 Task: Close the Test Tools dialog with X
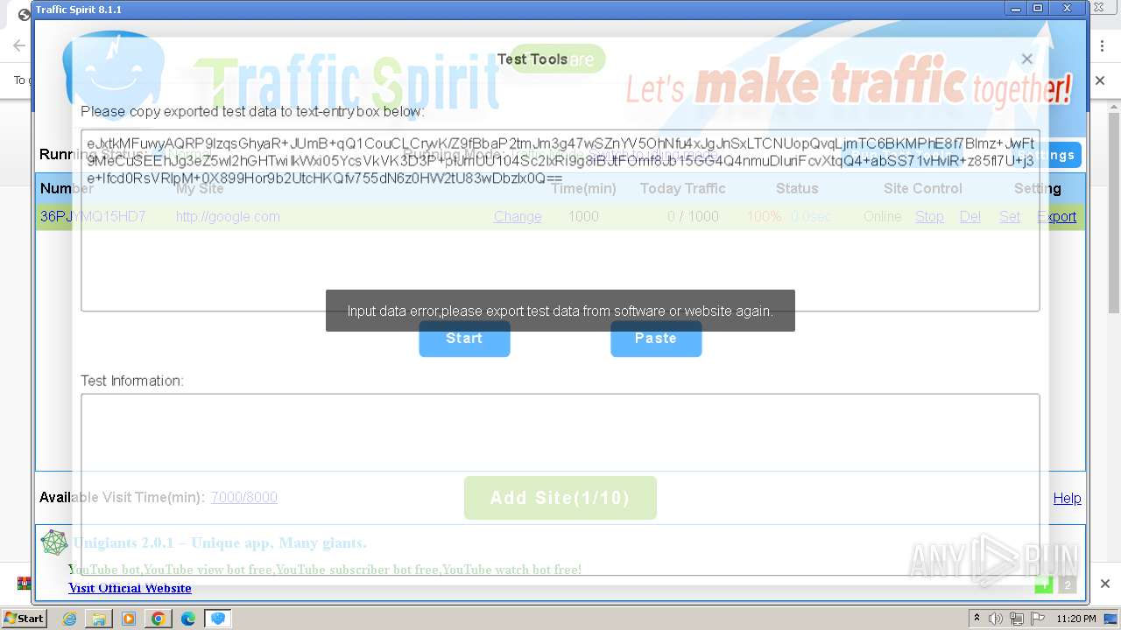click(x=1026, y=59)
